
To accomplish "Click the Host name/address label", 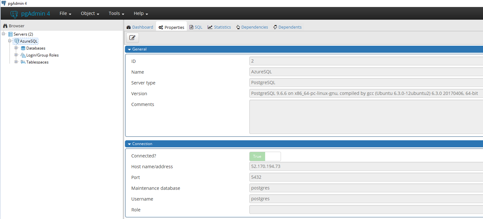I will 152,167.
